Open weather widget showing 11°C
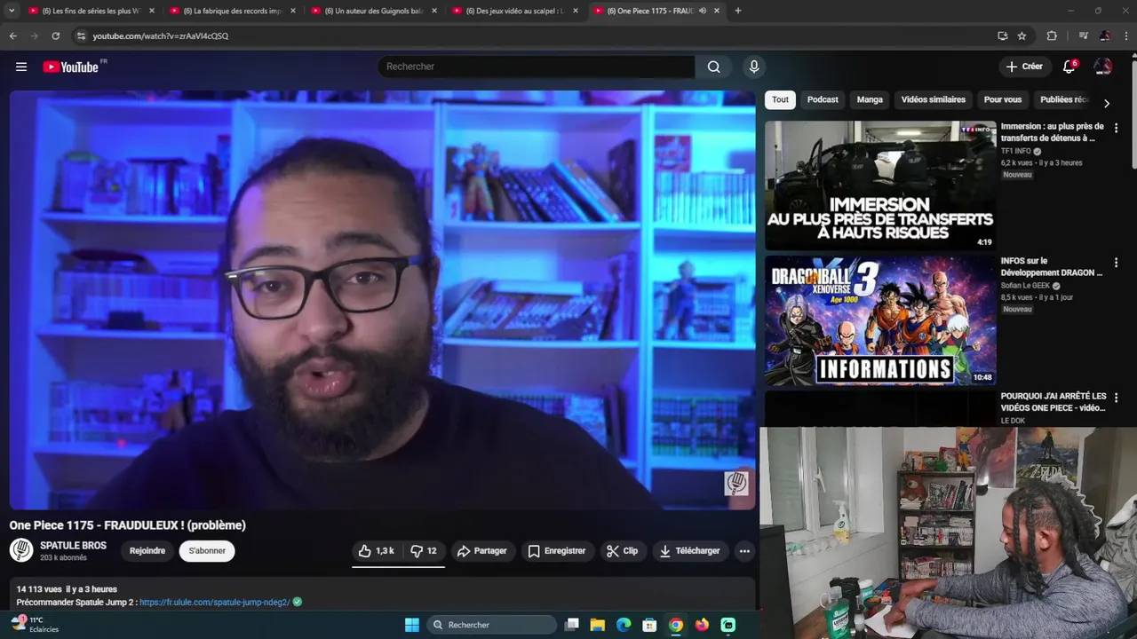The width and height of the screenshot is (1137, 639). coord(36,625)
